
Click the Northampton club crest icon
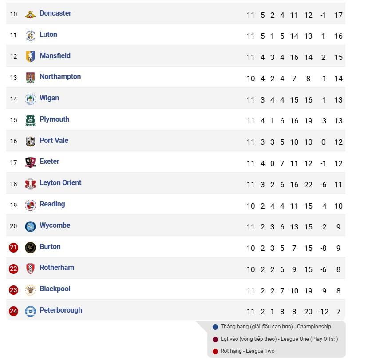coord(30,78)
